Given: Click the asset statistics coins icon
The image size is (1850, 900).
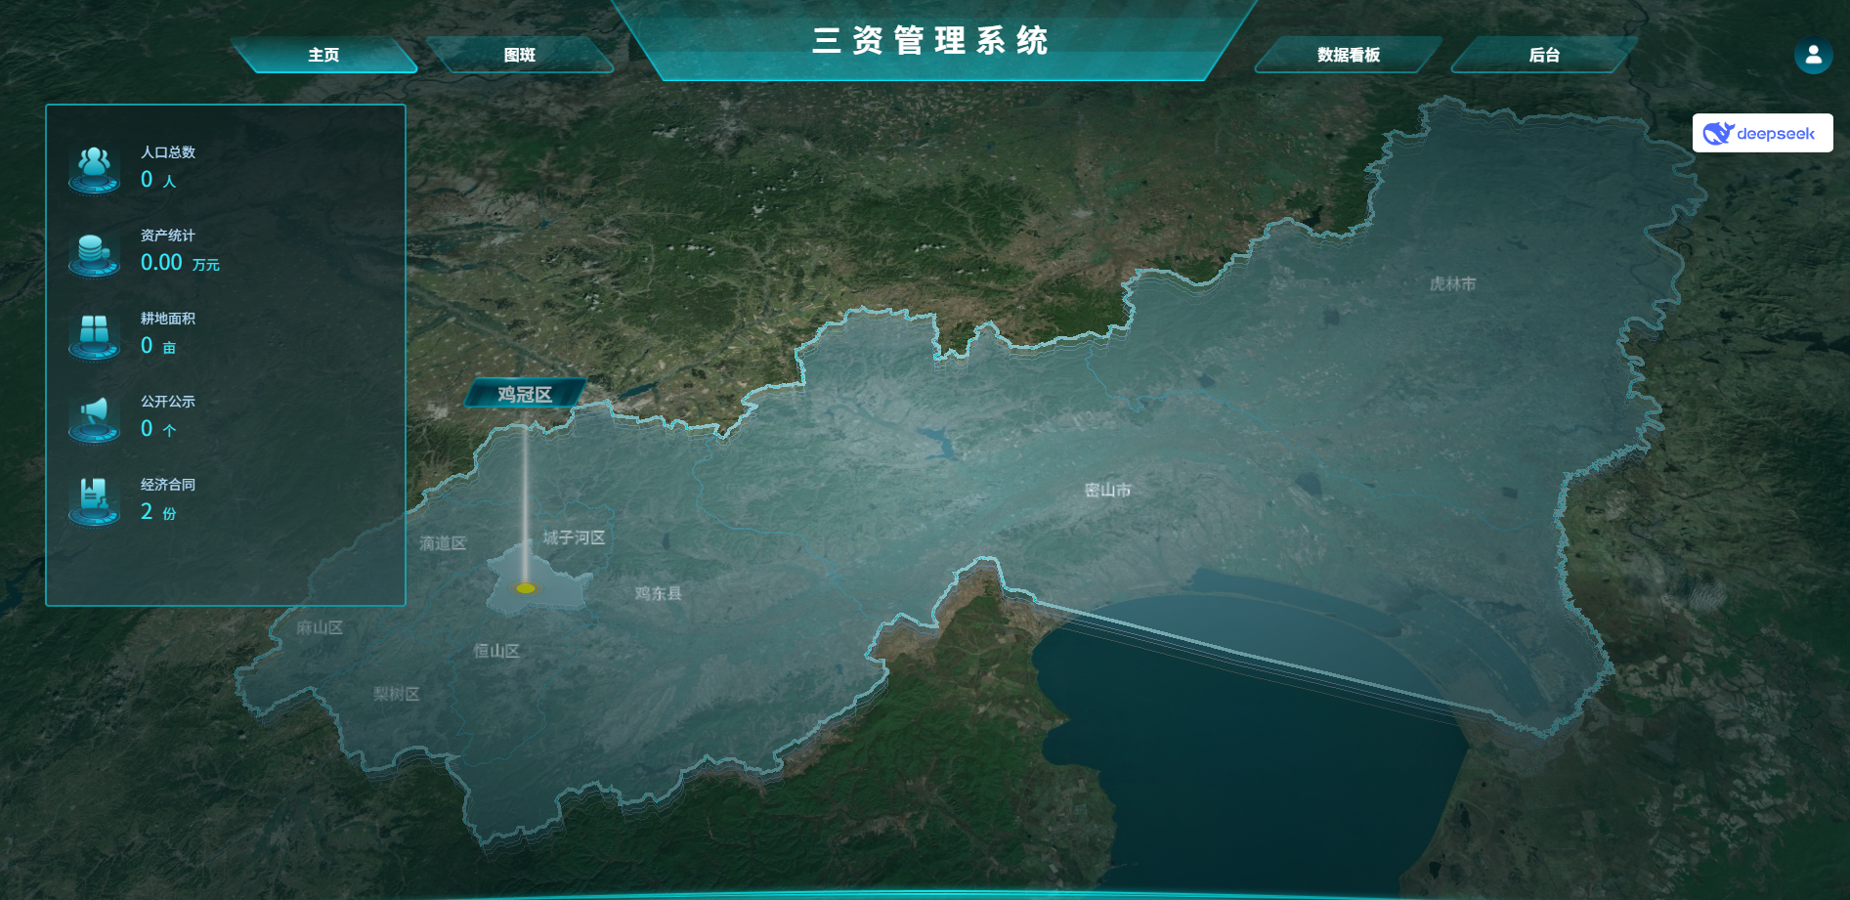Looking at the screenshot, I should point(94,253).
